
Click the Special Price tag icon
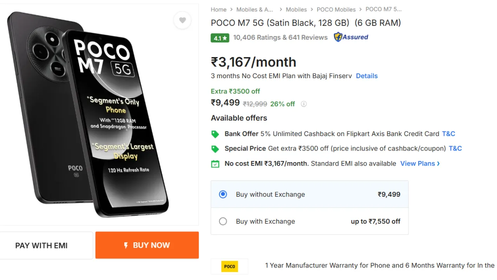(215, 149)
